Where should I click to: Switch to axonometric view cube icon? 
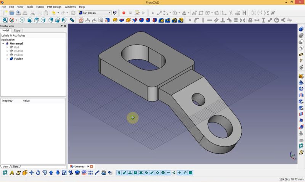click(22, 20)
